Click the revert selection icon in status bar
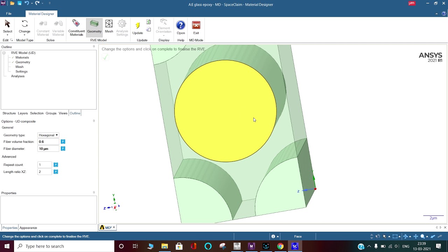The height and width of the screenshot is (252, 448). pos(378,236)
